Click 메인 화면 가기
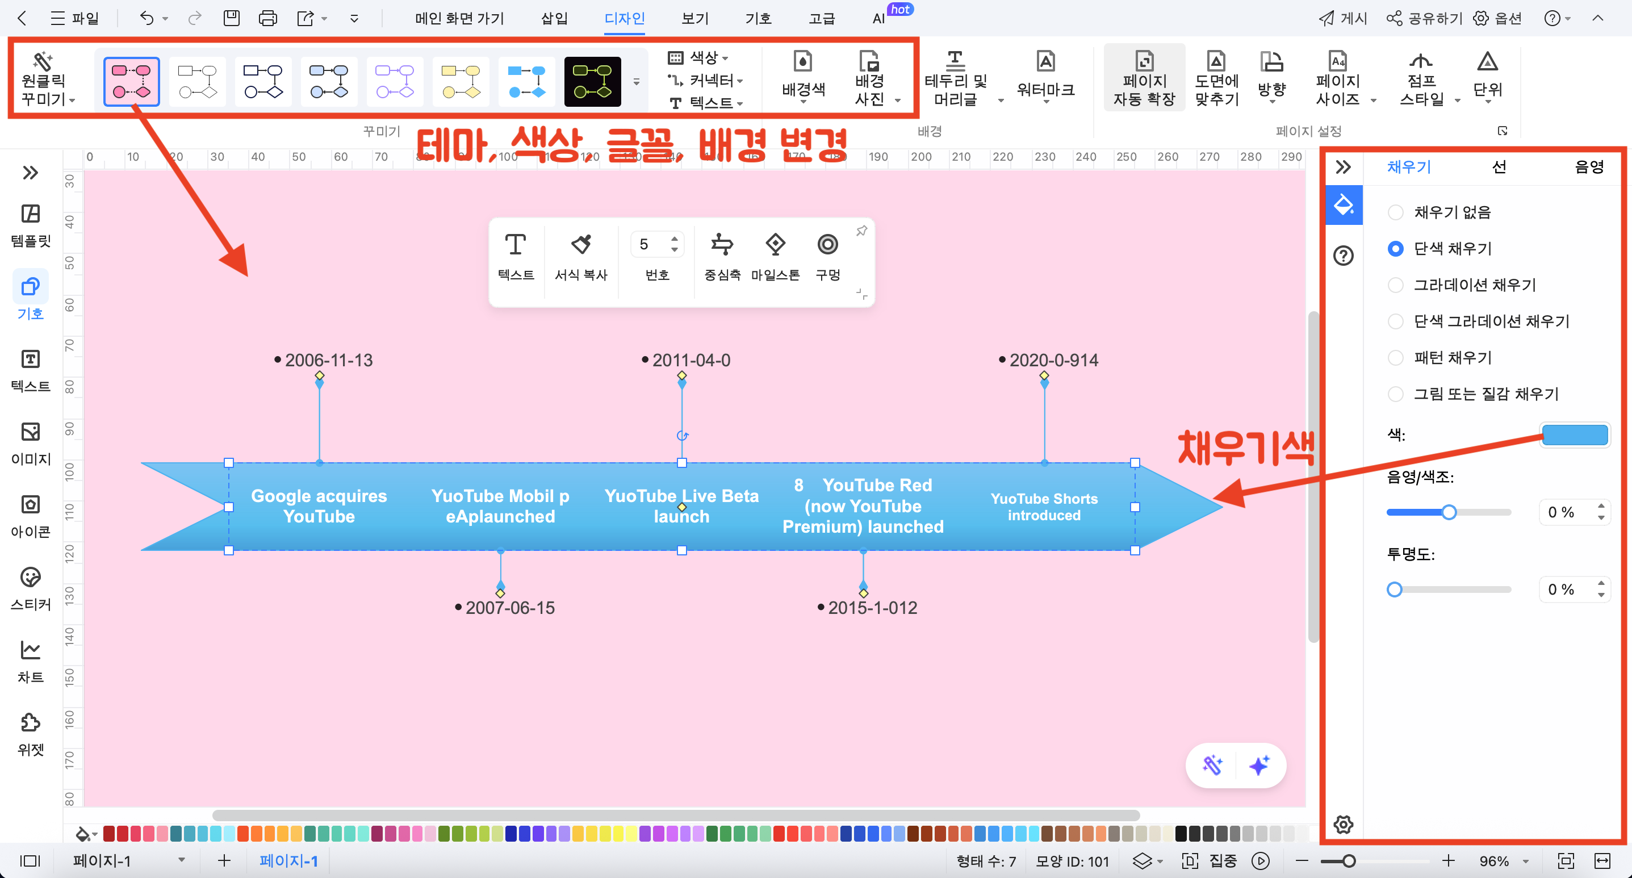This screenshot has height=878, width=1632. pyautogui.click(x=459, y=18)
